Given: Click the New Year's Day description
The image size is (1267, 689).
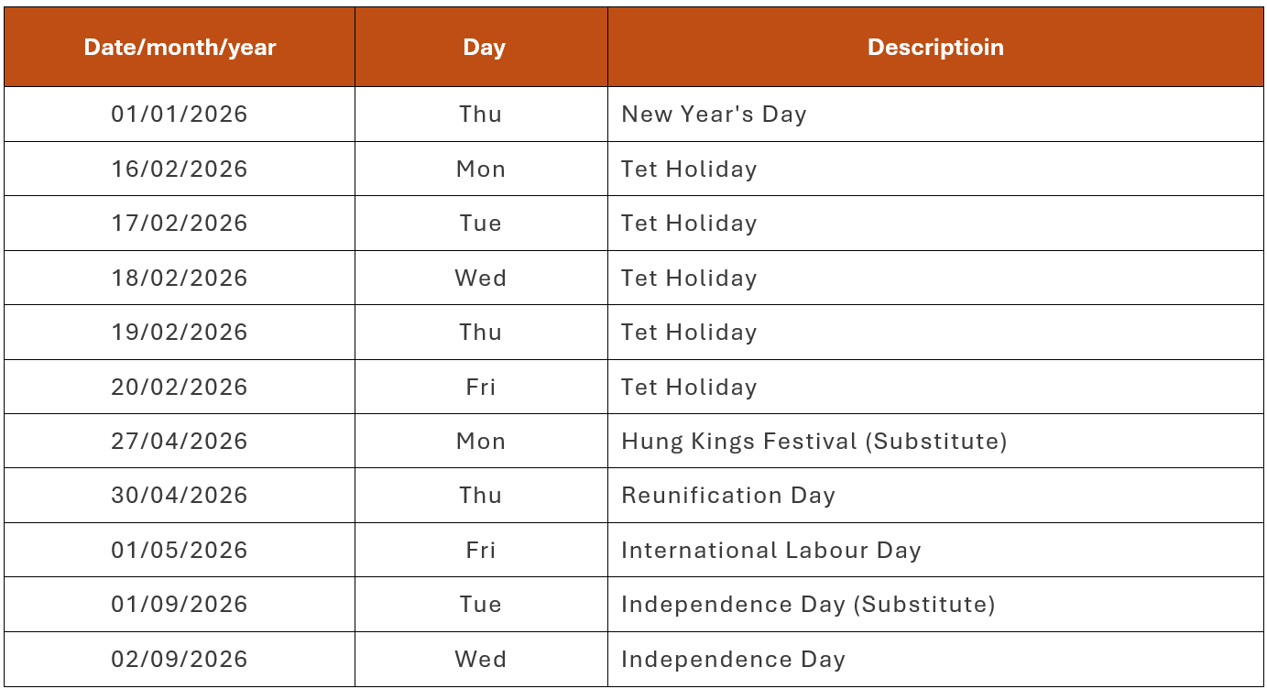Looking at the screenshot, I should click(x=714, y=115).
